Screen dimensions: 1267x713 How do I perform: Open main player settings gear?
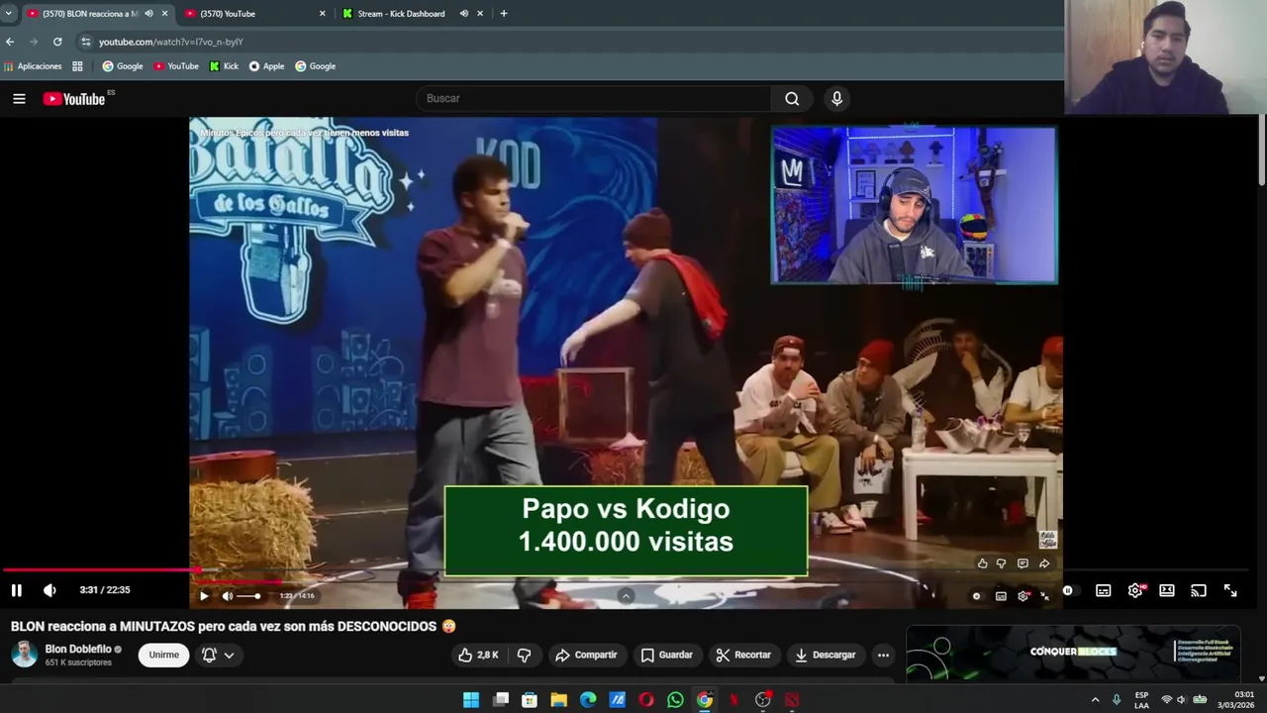1135,590
